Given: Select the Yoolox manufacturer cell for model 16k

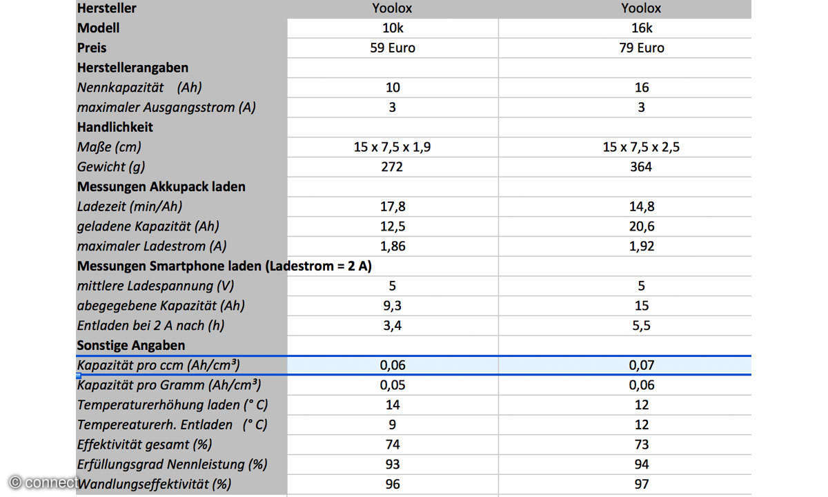Looking at the screenshot, I should tap(641, 8).
